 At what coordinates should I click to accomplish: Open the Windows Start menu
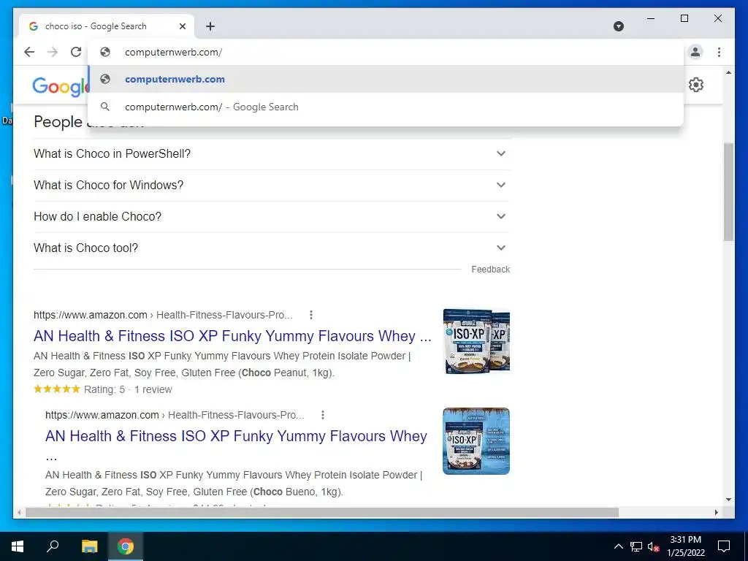(x=18, y=546)
